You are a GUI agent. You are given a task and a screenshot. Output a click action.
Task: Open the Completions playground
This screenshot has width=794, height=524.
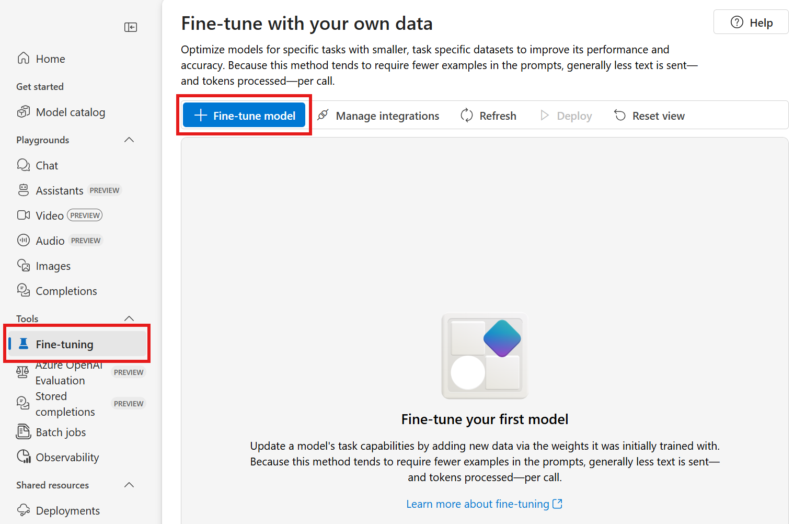66,291
